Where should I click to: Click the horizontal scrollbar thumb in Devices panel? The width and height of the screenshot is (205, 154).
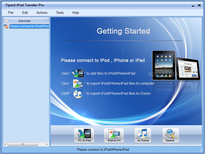click(x=22, y=144)
